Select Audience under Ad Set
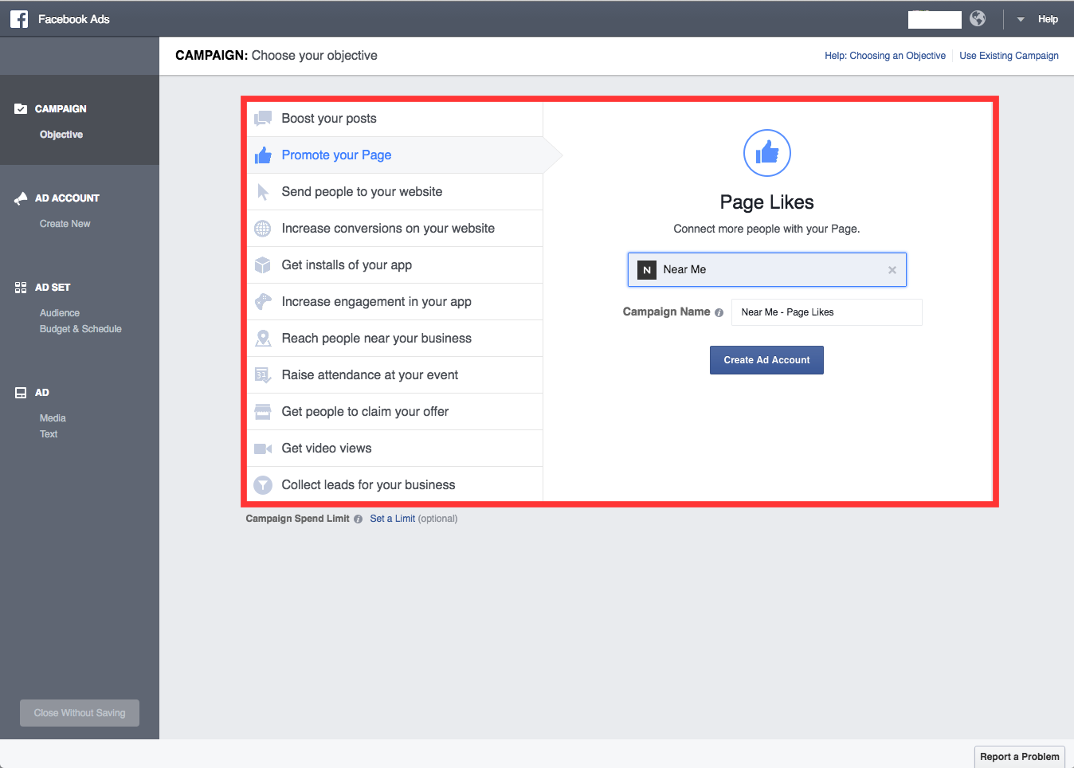 [x=60, y=313]
